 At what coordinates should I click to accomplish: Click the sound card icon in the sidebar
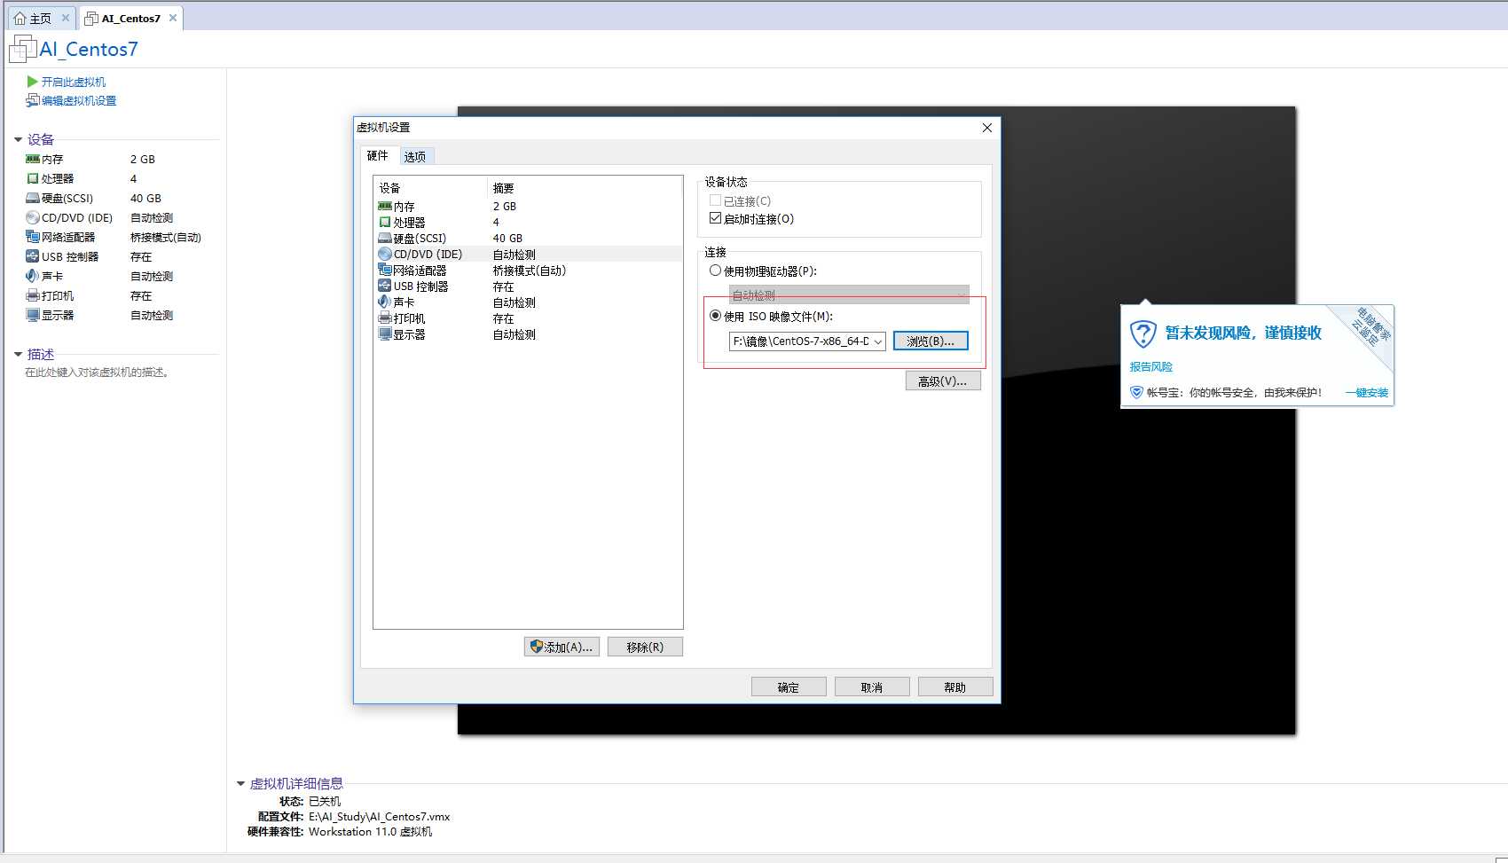coord(33,276)
